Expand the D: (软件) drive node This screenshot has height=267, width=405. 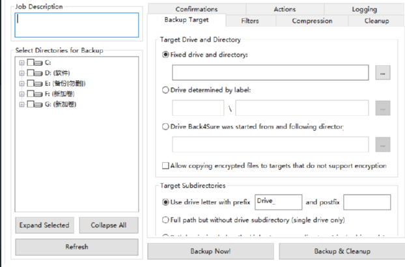21,73
